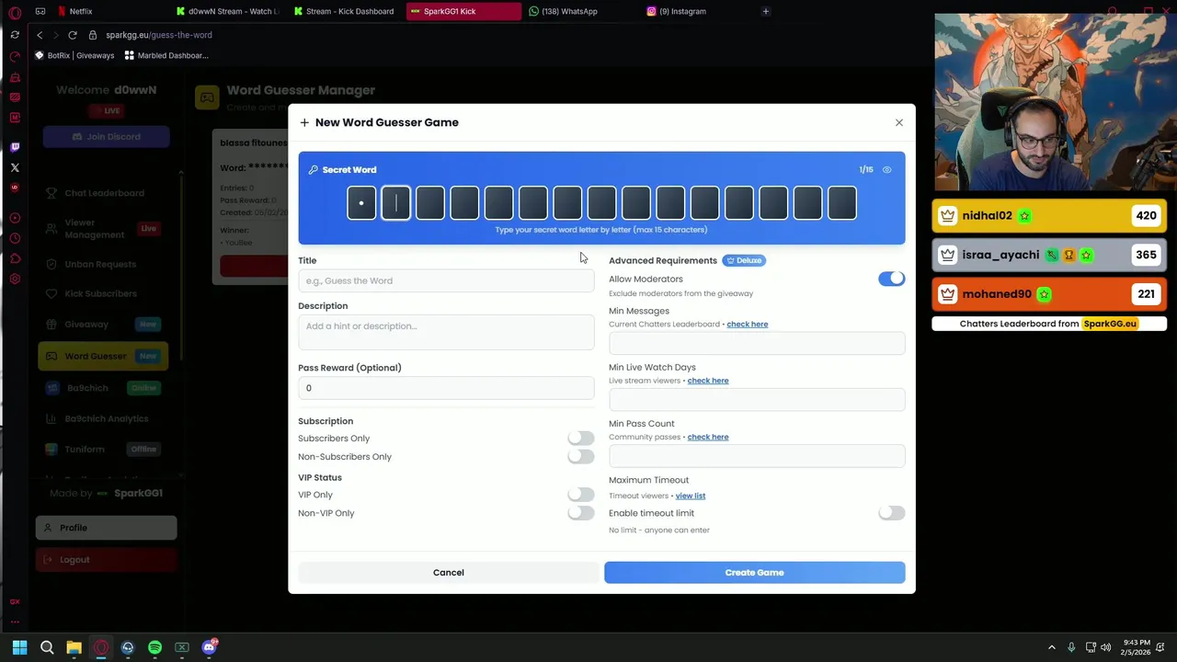The image size is (1177, 662).
Task: Turn on the VIP Only toggle
Action: pos(580,495)
